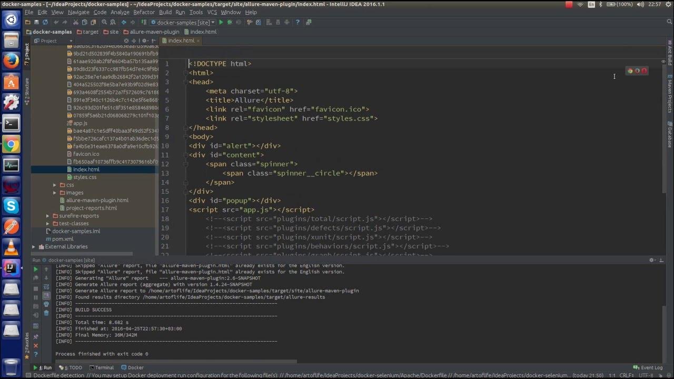
Task: Open the toolbar Help question mark
Action: pos(298,23)
